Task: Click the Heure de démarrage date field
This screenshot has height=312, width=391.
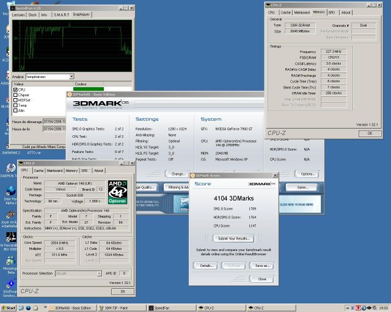Action: tap(54, 122)
